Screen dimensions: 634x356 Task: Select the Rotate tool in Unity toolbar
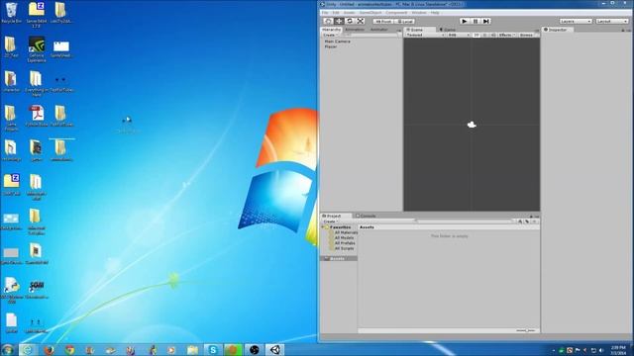pos(350,21)
